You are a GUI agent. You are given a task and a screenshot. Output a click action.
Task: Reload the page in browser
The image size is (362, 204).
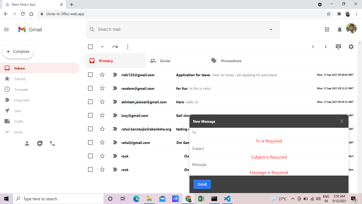23,14
